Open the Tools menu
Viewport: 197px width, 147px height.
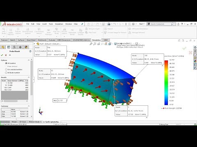pos(51,24)
